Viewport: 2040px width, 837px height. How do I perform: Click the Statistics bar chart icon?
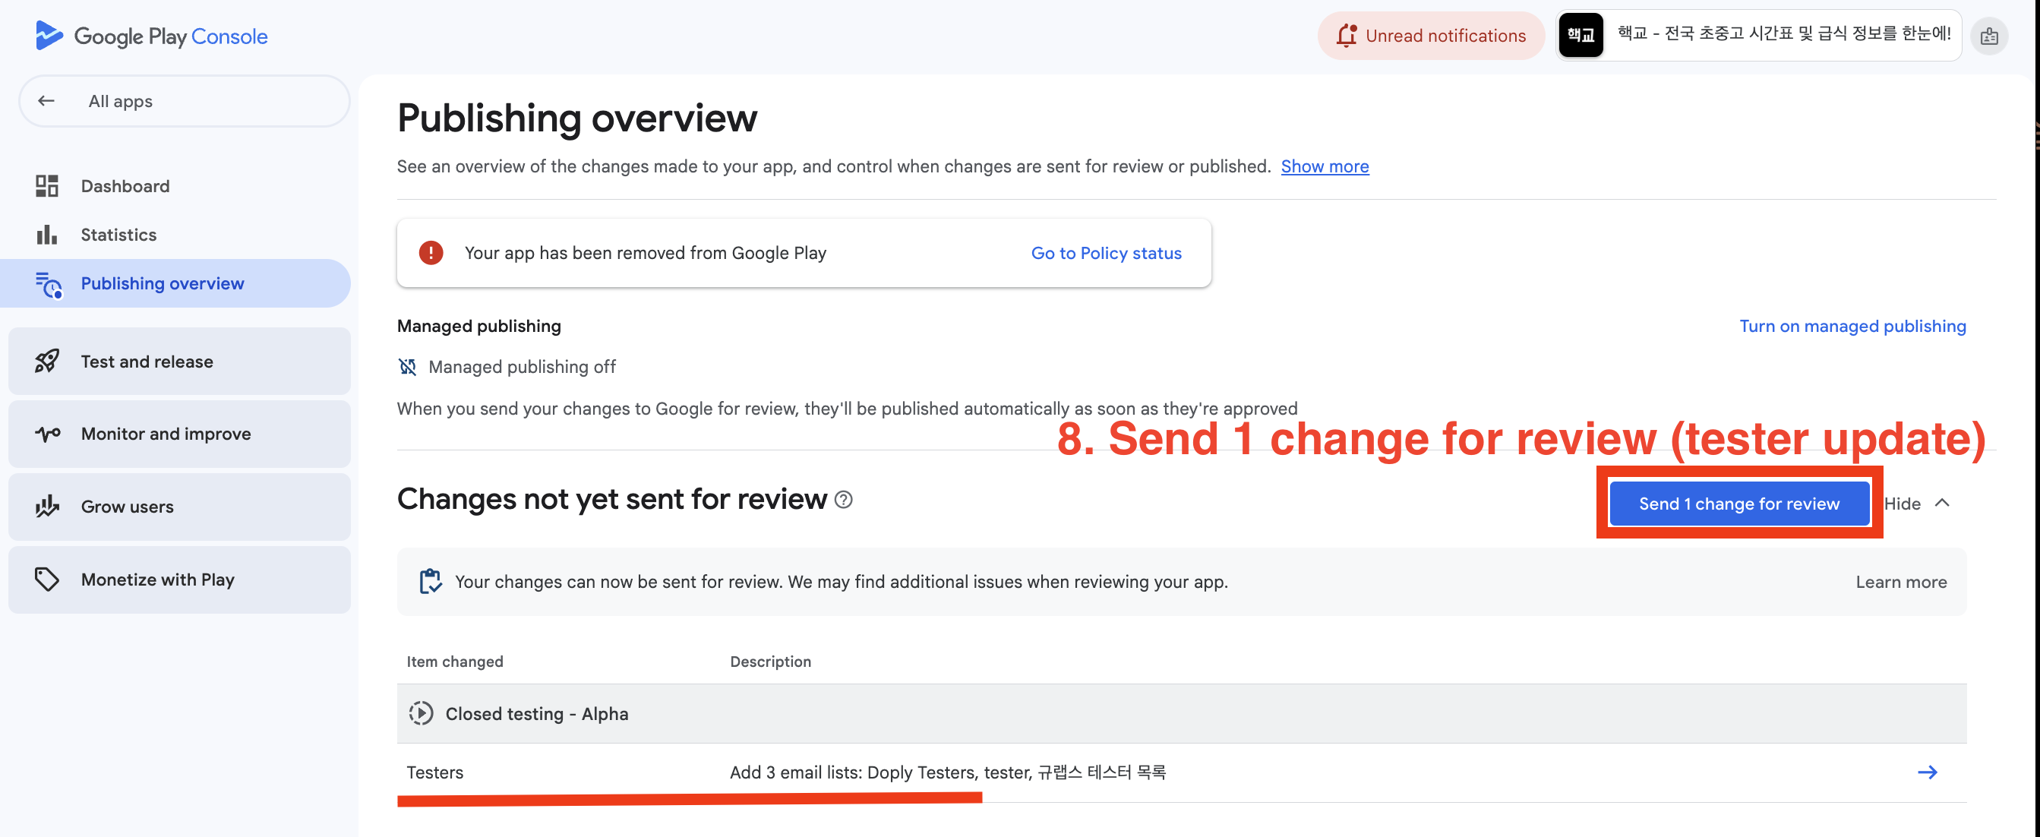coord(47,235)
